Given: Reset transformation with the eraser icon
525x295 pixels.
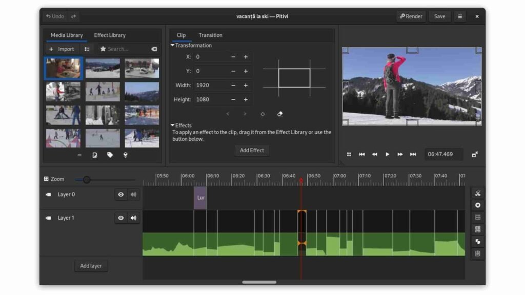Looking at the screenshot, I should coord(280,114).
